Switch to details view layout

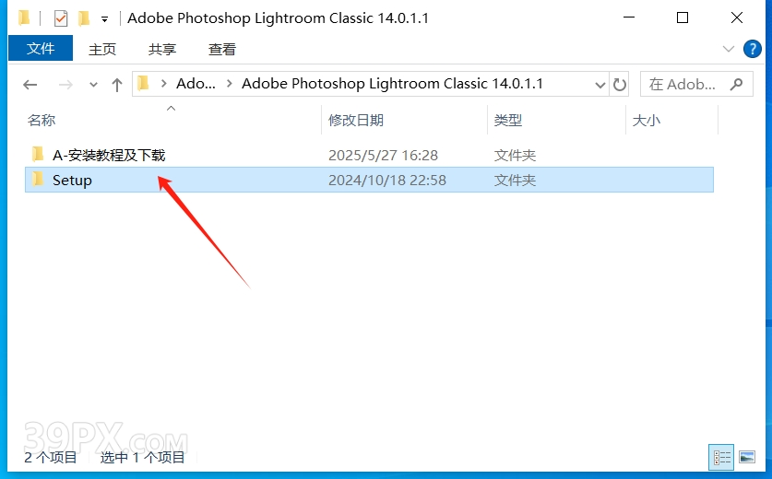pos(722,458)
